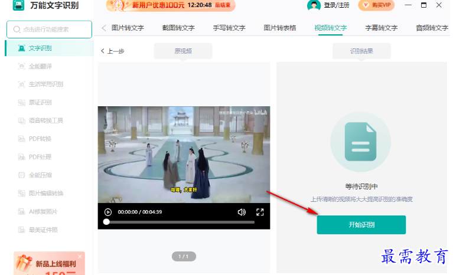The image size is (453, 275).
Task: Click the video progress slider handle
Action: point(106,222)
